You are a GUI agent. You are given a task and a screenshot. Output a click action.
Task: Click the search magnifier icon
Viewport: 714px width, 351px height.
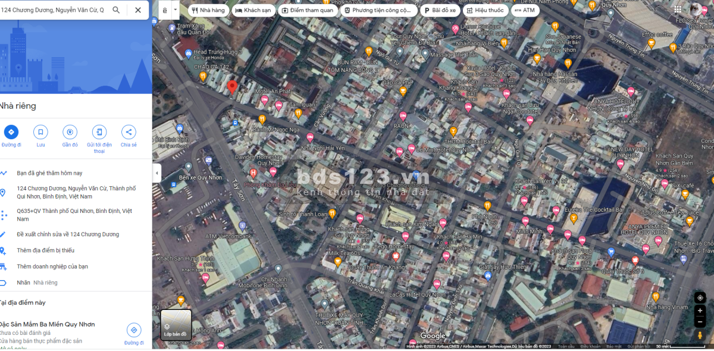tap(116, 10)
